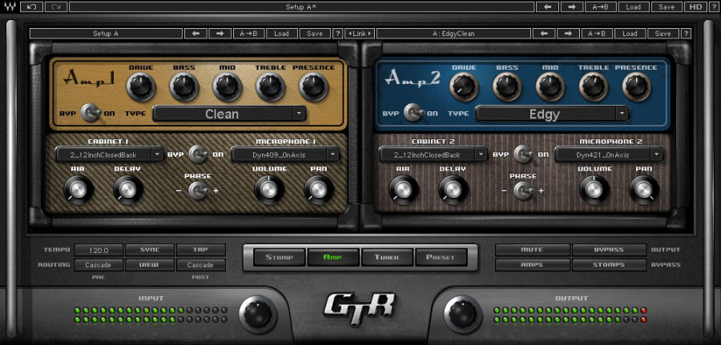
Task: Open the Amp 2 type dropdown showing Edgy
Action: click(552, 114)
